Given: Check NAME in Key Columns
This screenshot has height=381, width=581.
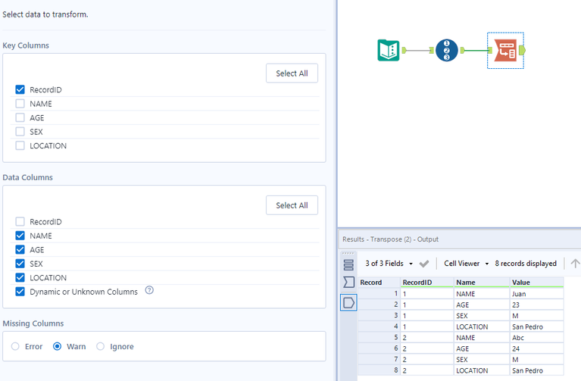Looking at the screenshot, I should point(20,104).
